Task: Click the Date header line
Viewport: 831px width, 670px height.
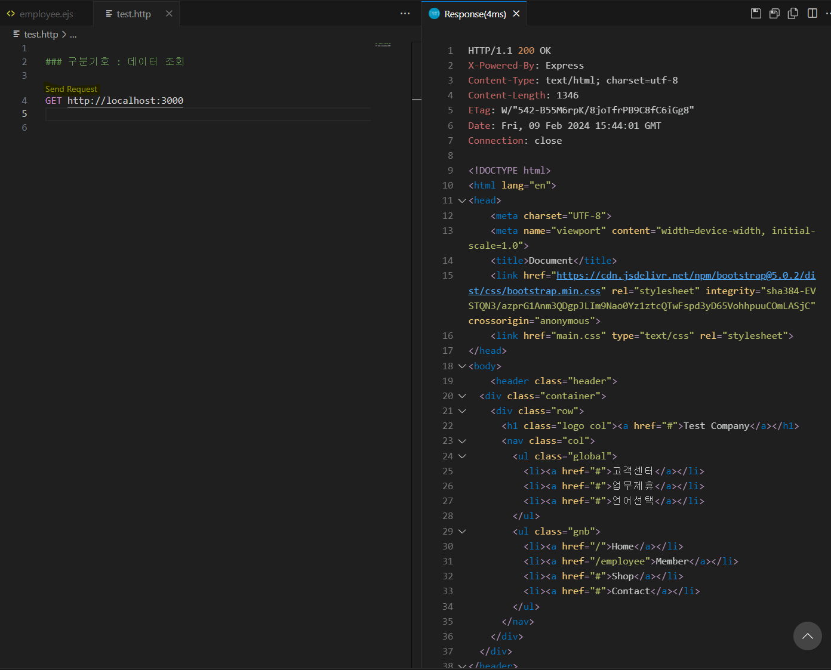Action: tap(564, 125)
